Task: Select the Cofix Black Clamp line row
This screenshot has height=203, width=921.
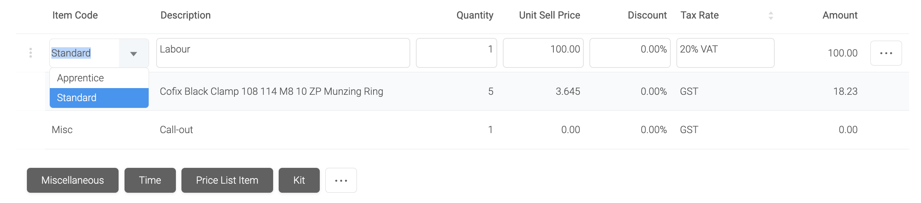Action: pos(477,91)
